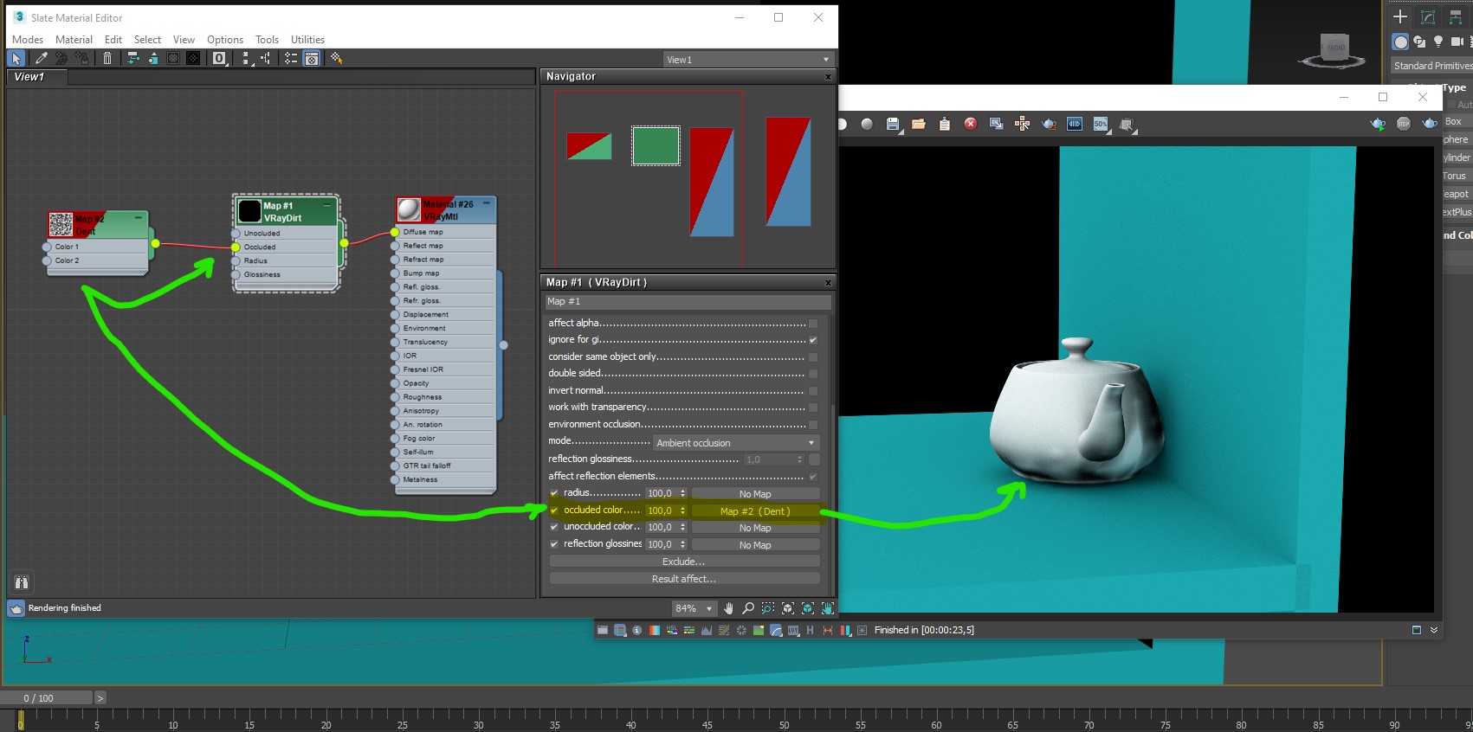
Task: Click the Map #2 (Dent) map button
Action: click(755, 511)
